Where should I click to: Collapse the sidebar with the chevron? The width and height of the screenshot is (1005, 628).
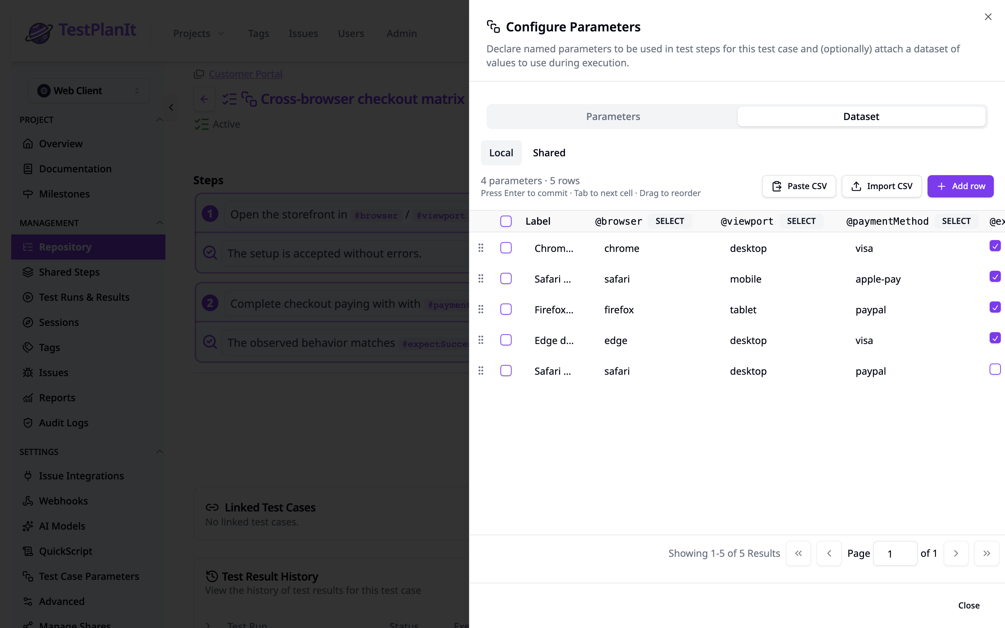[171, 107]
